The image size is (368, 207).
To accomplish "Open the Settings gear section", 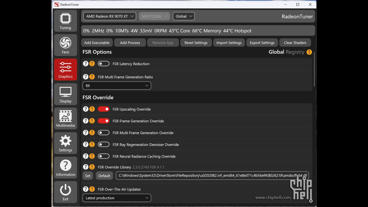I will point(65,143).
